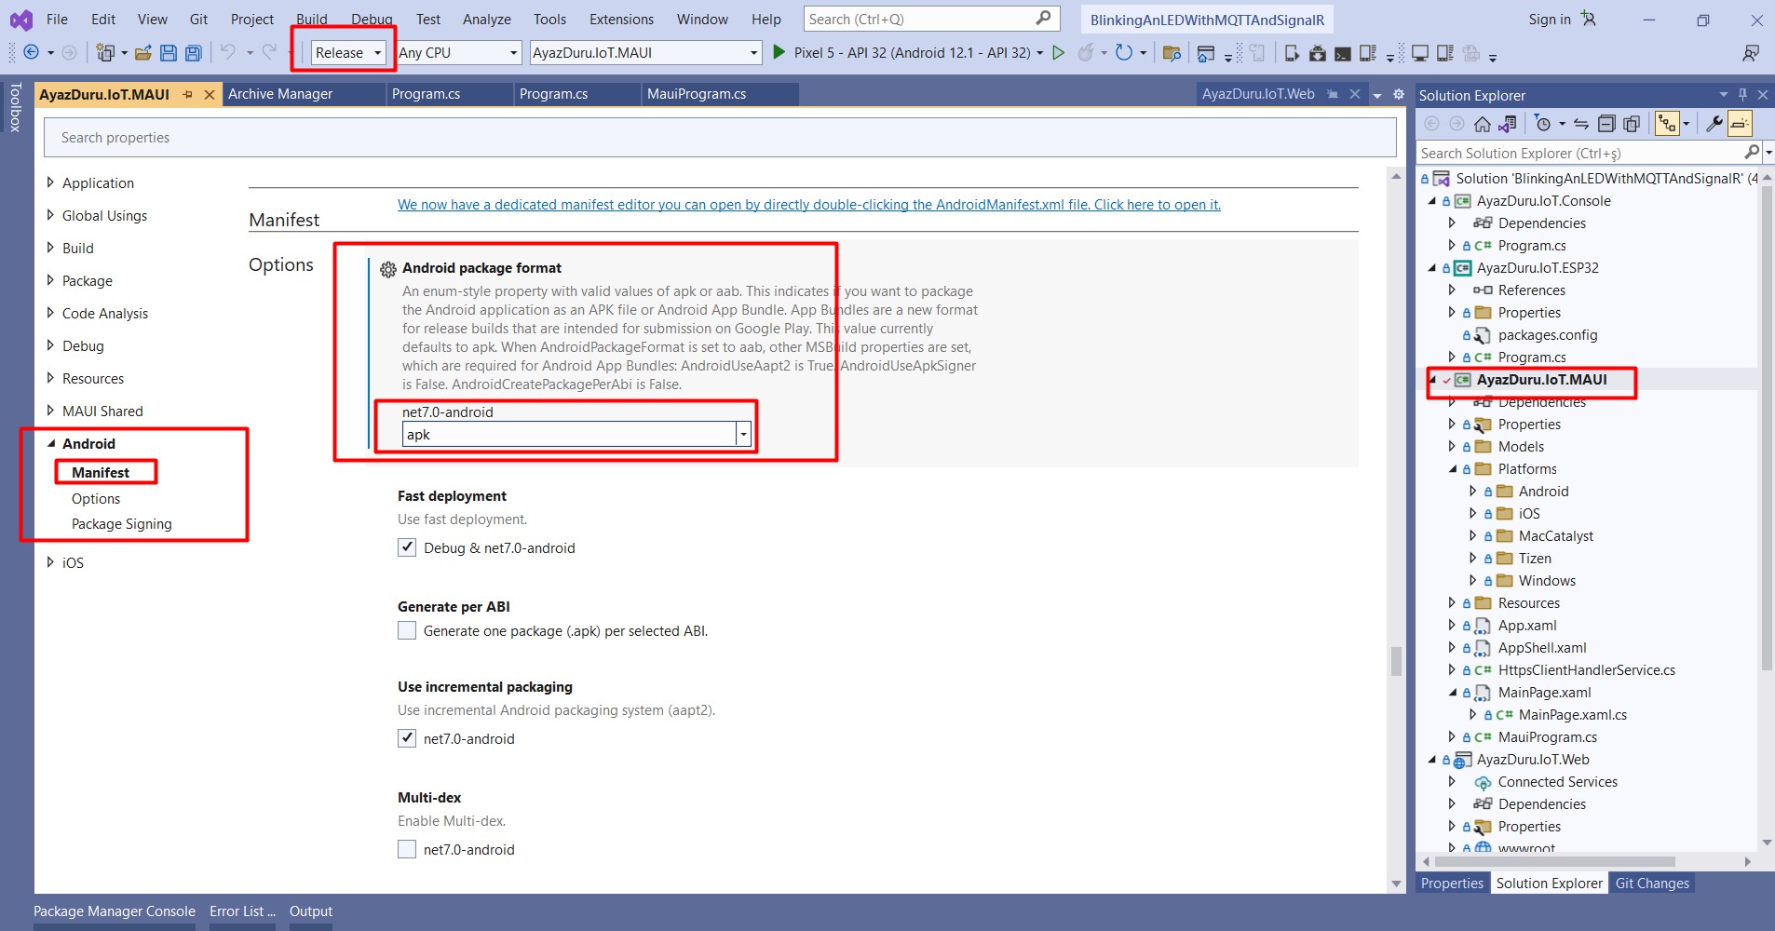
Task: Open the Toolbox side panel
Action: (x=16, y=107)
